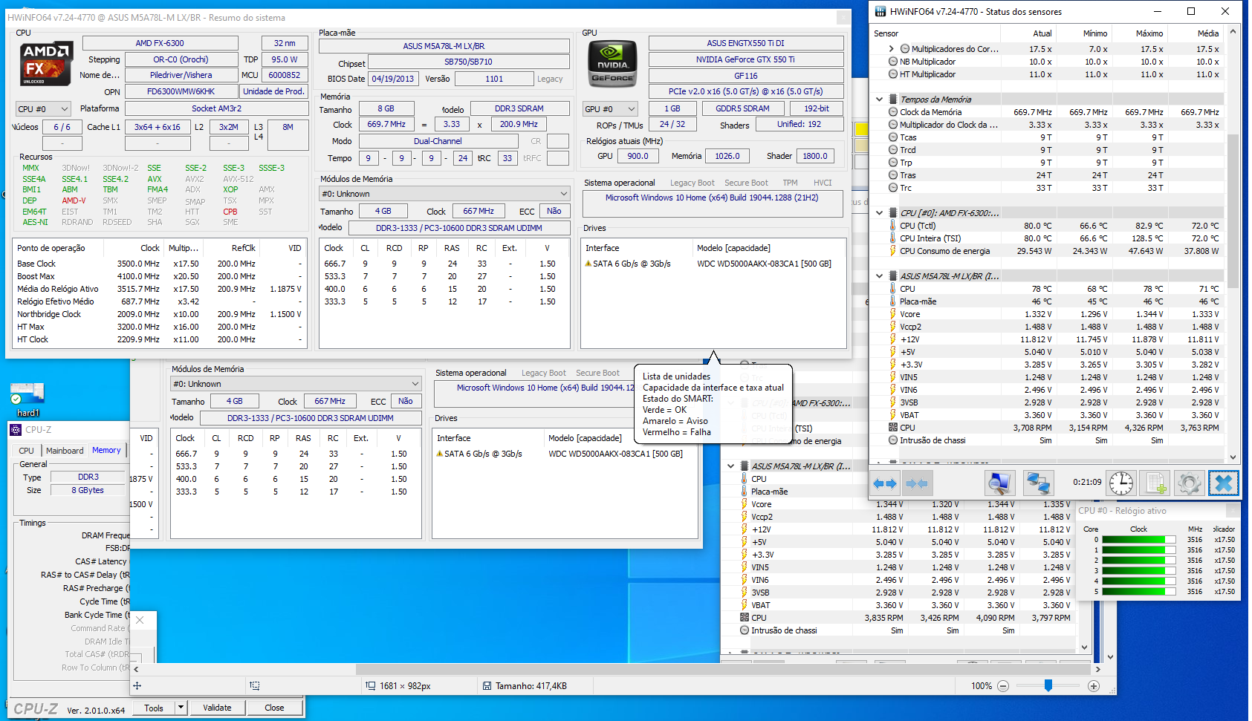Viewport: 1252px width, 721px height.
Task: Click the Validate button in CPU-Z
Action: pos(217,708)
